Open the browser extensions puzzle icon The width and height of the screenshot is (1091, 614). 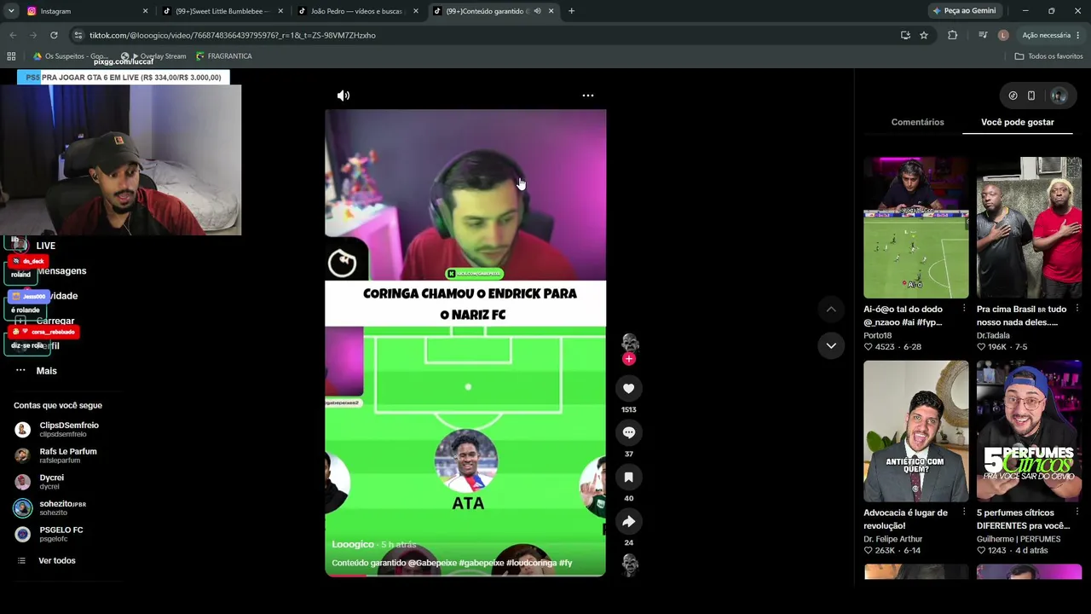[x=952, y=35]
